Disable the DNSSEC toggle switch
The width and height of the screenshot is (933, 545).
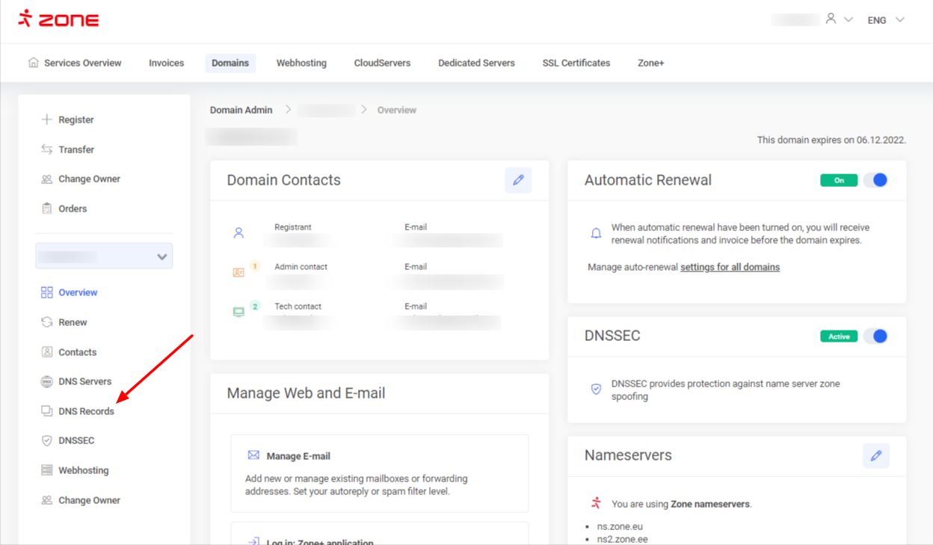pos(875,336)
